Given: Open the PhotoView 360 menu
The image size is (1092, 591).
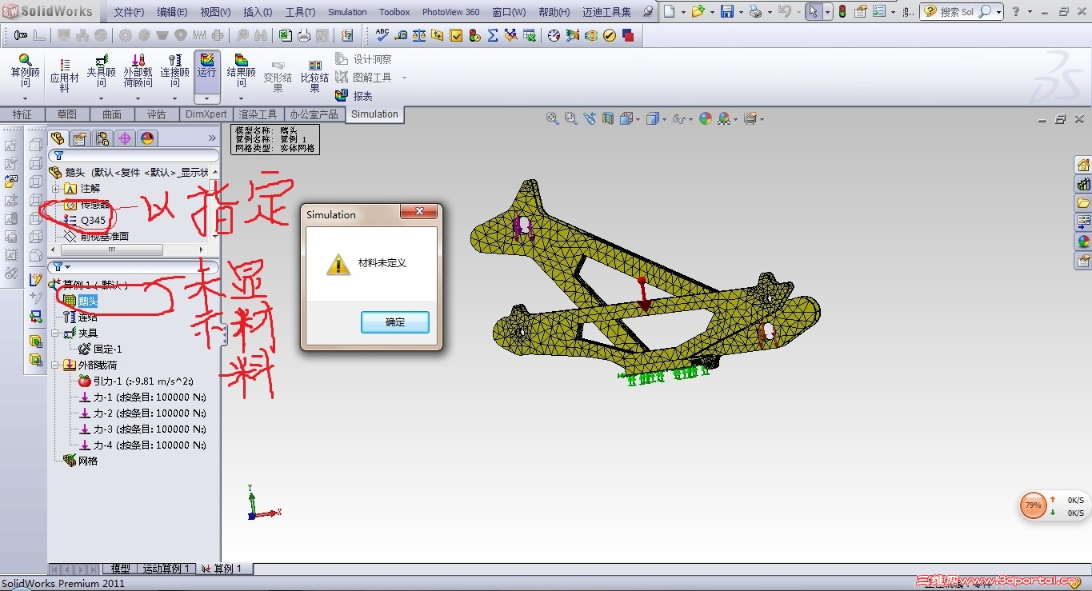Looking at the screenshot, I should point(451,12).
